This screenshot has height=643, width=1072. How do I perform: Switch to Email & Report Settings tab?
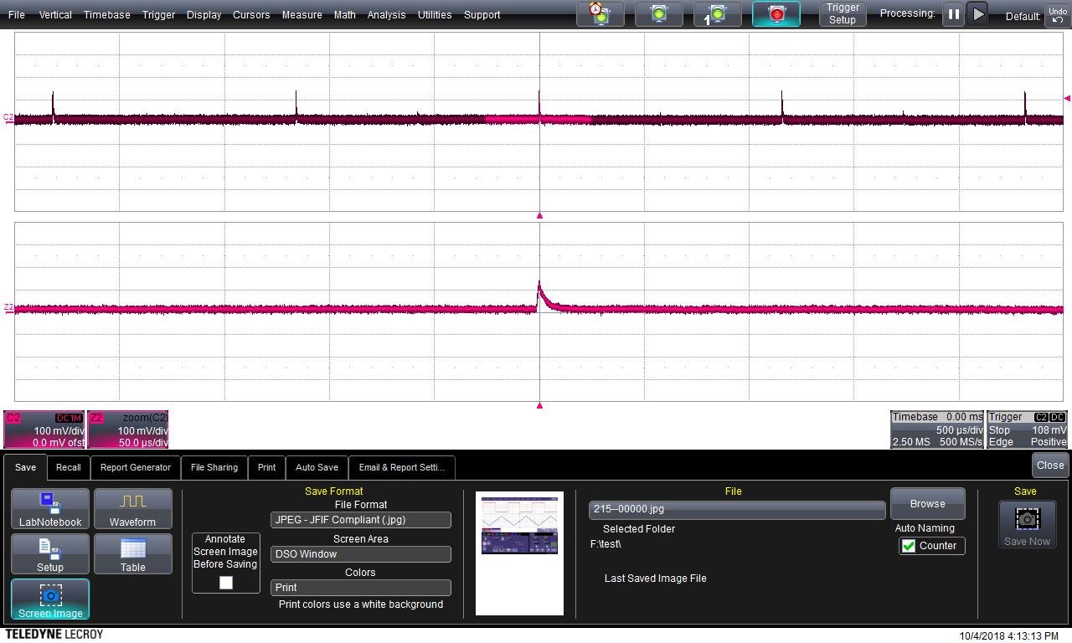(402, 467)
